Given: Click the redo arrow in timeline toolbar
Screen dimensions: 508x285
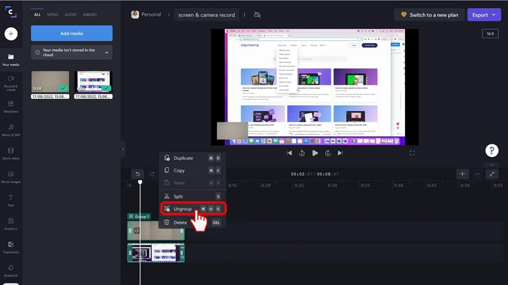Looking at the screenshot, I should pyautogui.click(x=152, y=174).
